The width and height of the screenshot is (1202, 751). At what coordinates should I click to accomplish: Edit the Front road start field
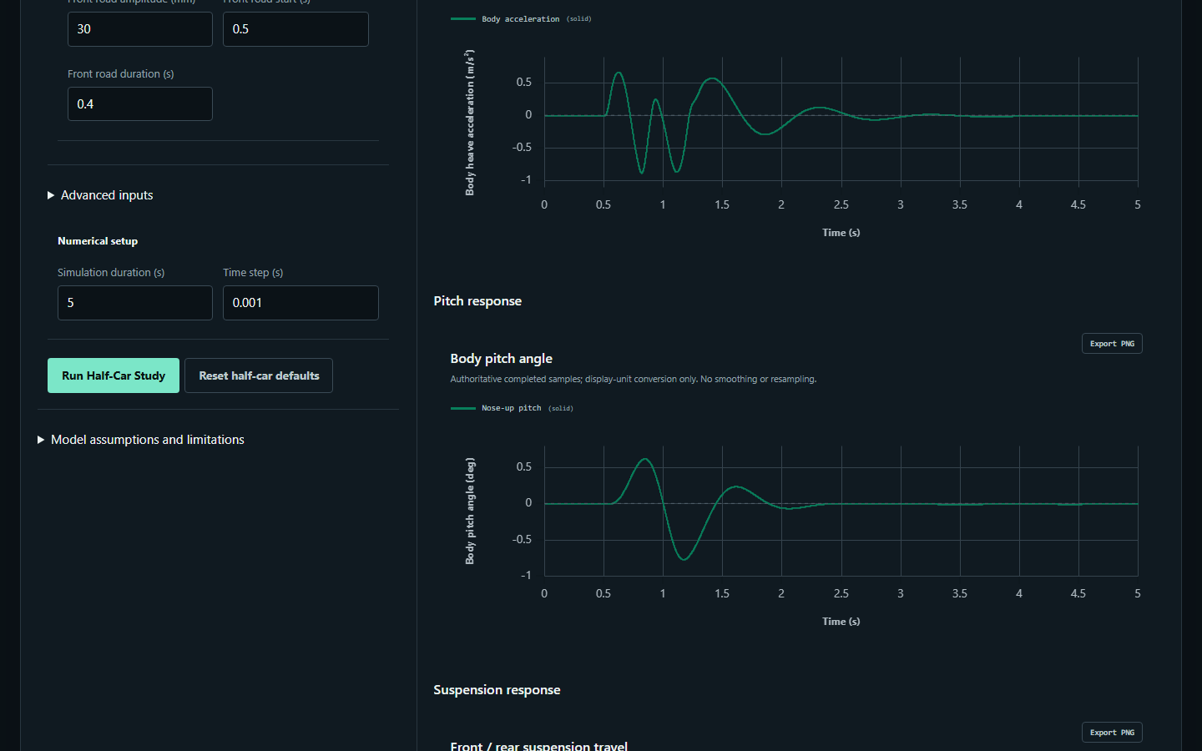click(295, 29)
